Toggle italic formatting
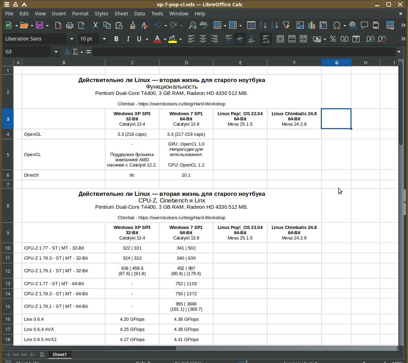This screenshot has height=363, width=408. tap(128, 39)
